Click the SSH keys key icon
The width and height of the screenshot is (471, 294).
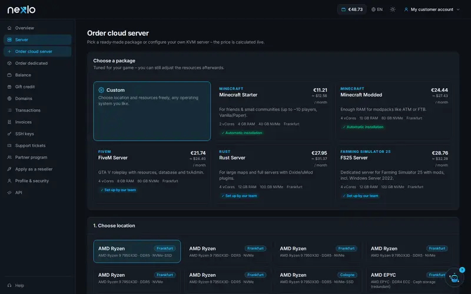coord(9,134)
